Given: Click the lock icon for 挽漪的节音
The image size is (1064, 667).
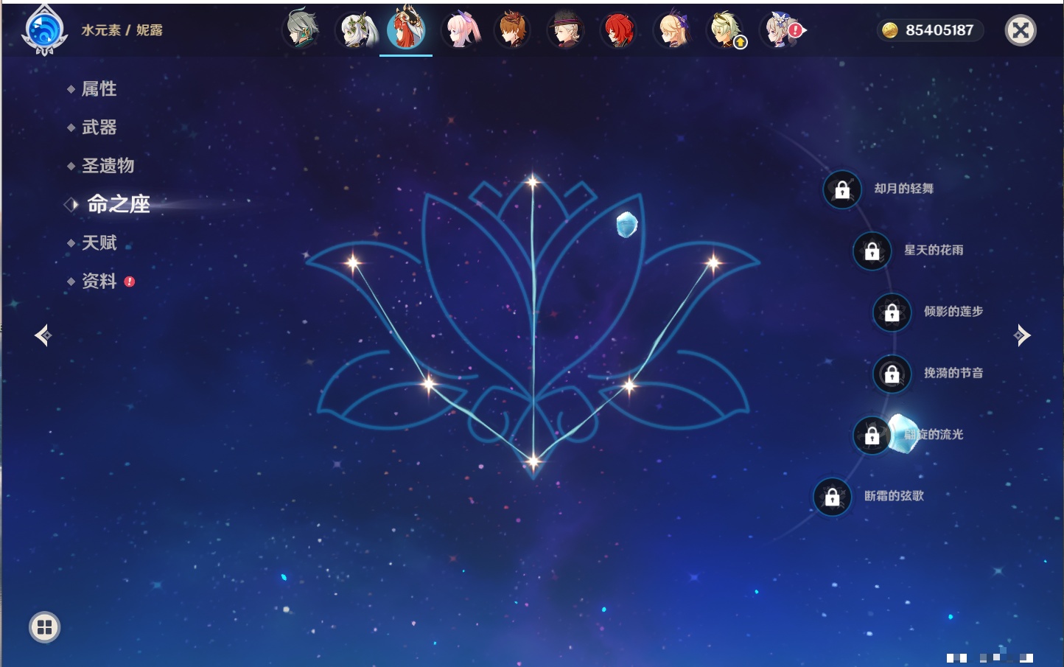Looking at the screenshot, I should [892, 374].
